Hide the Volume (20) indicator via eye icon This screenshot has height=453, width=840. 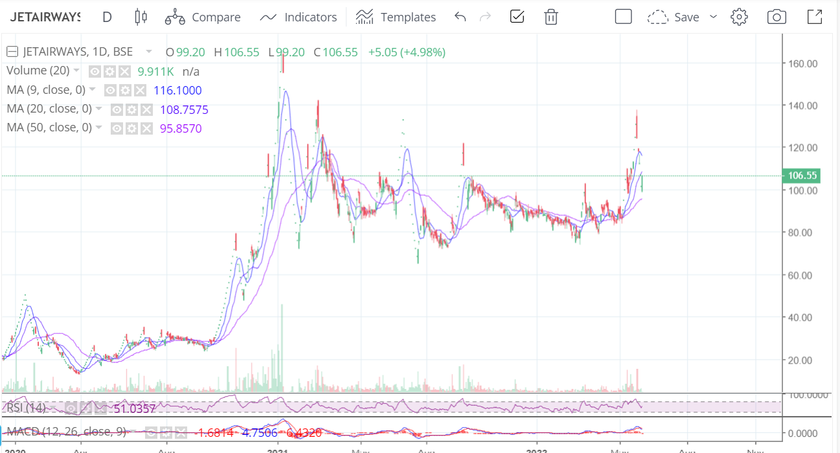(x=95, y=71)
